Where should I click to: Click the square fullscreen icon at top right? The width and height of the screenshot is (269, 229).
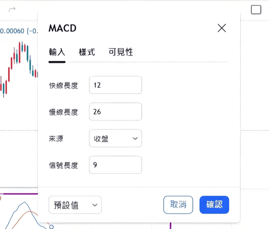[256, 10]
